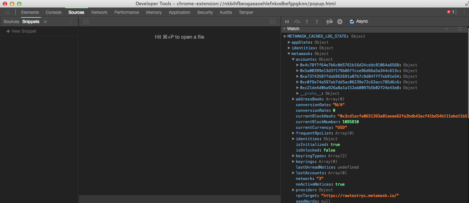Open the Elements tab
Viewport: 469px width, 203px height.
[30, 12]
